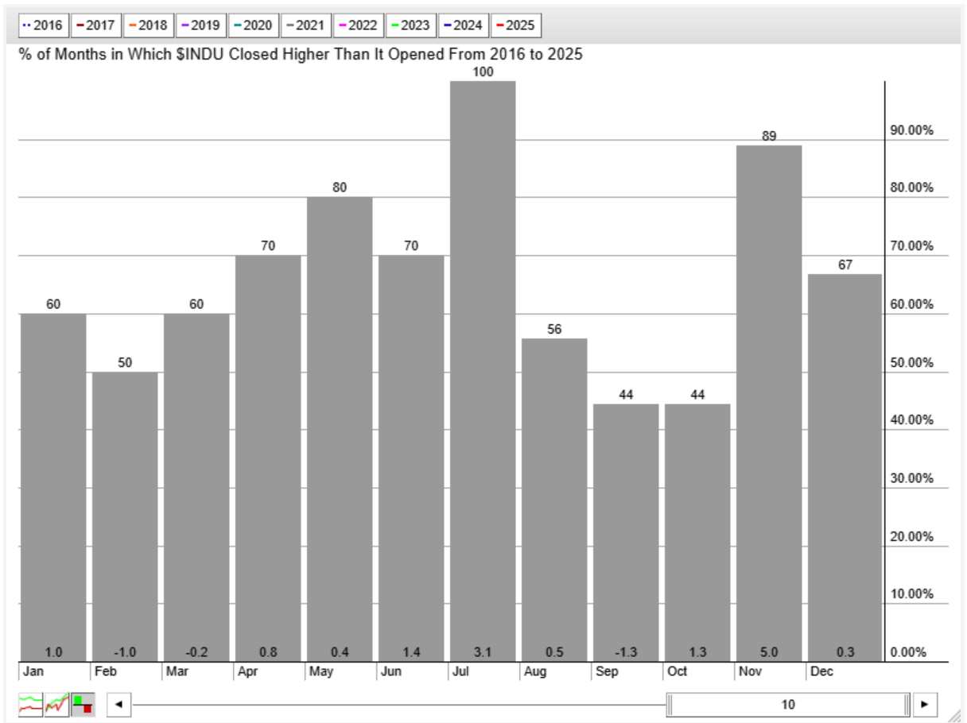This screenshot has width=967, height=723.
Task: Click the 2024 legend button
Action: (464, 25)
